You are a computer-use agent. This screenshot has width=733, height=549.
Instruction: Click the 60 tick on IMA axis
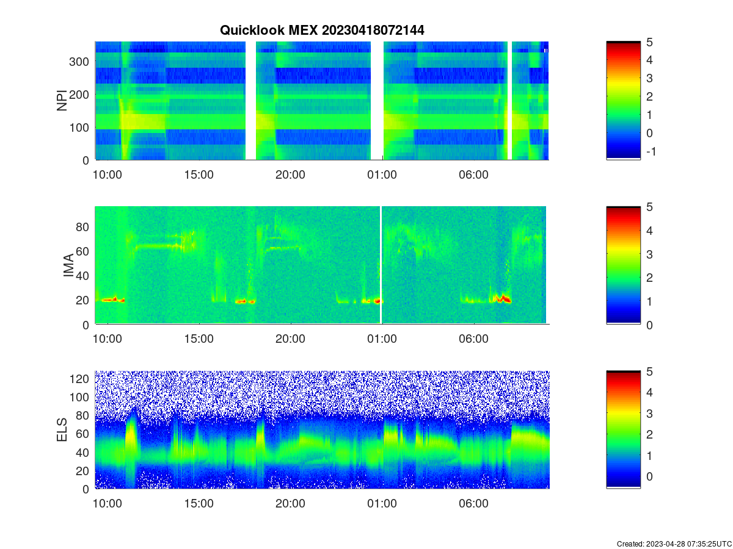point(83,251)
